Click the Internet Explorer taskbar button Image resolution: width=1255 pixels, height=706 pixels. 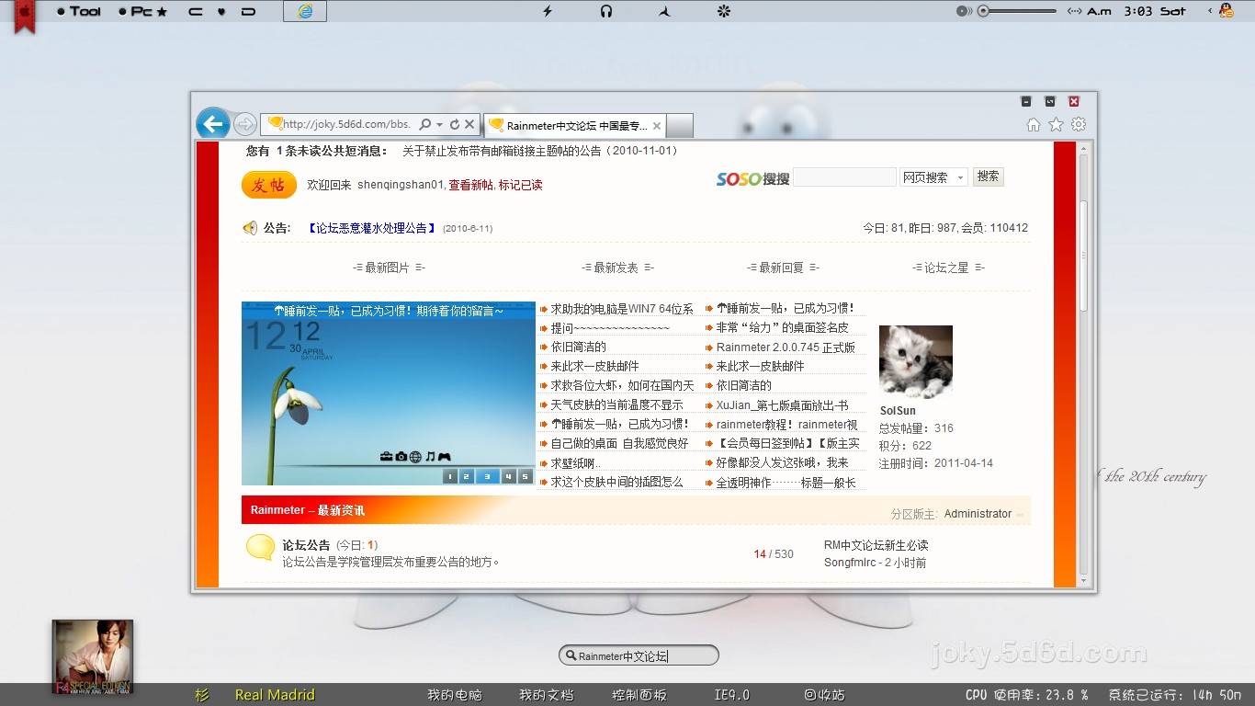pos(305,11)
